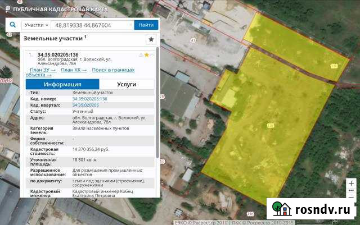Click Поиск в границах объекта link

[112, 70]
